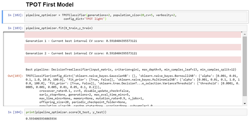The width and height of the screenshot is (250, 122).
Task: Click the output scrollbar down arrow
Action: [x=245, y=104]
